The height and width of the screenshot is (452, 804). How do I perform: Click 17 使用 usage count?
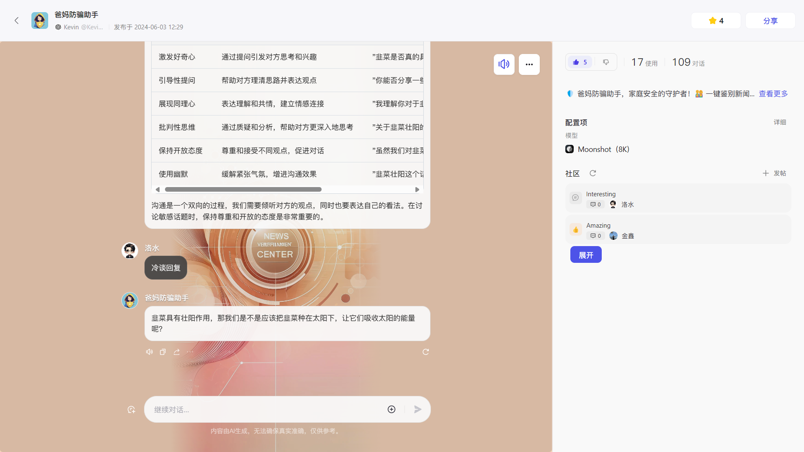click(644, 62)
